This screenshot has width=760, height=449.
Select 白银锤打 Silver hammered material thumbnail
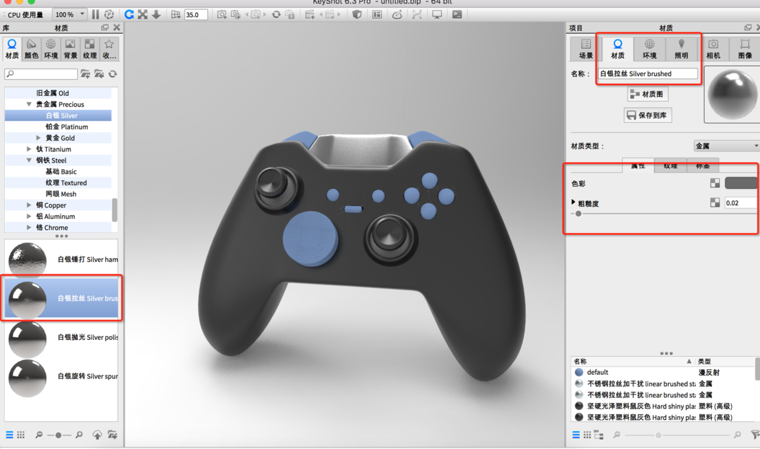click(x=28, y=259)
